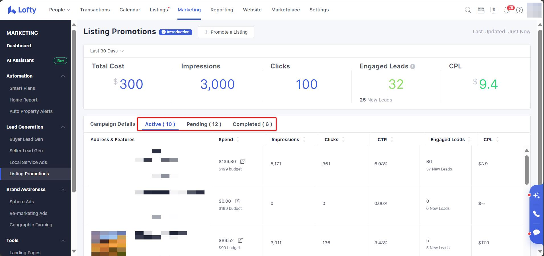Launch the AI sparkle assistant icon

(x=536, y=195)
